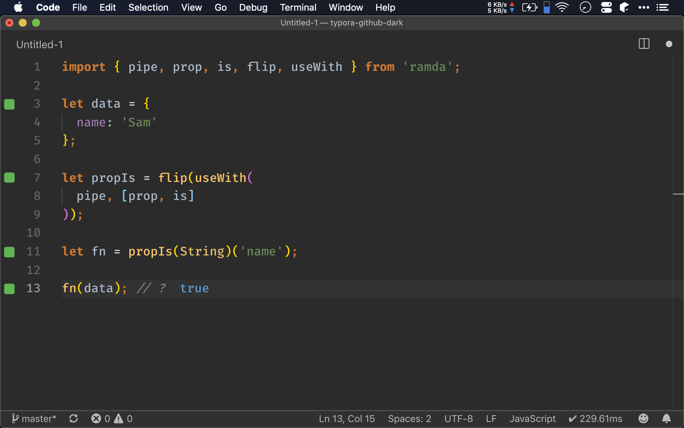
Task: Open notifications bell
Action: [666, 418]
